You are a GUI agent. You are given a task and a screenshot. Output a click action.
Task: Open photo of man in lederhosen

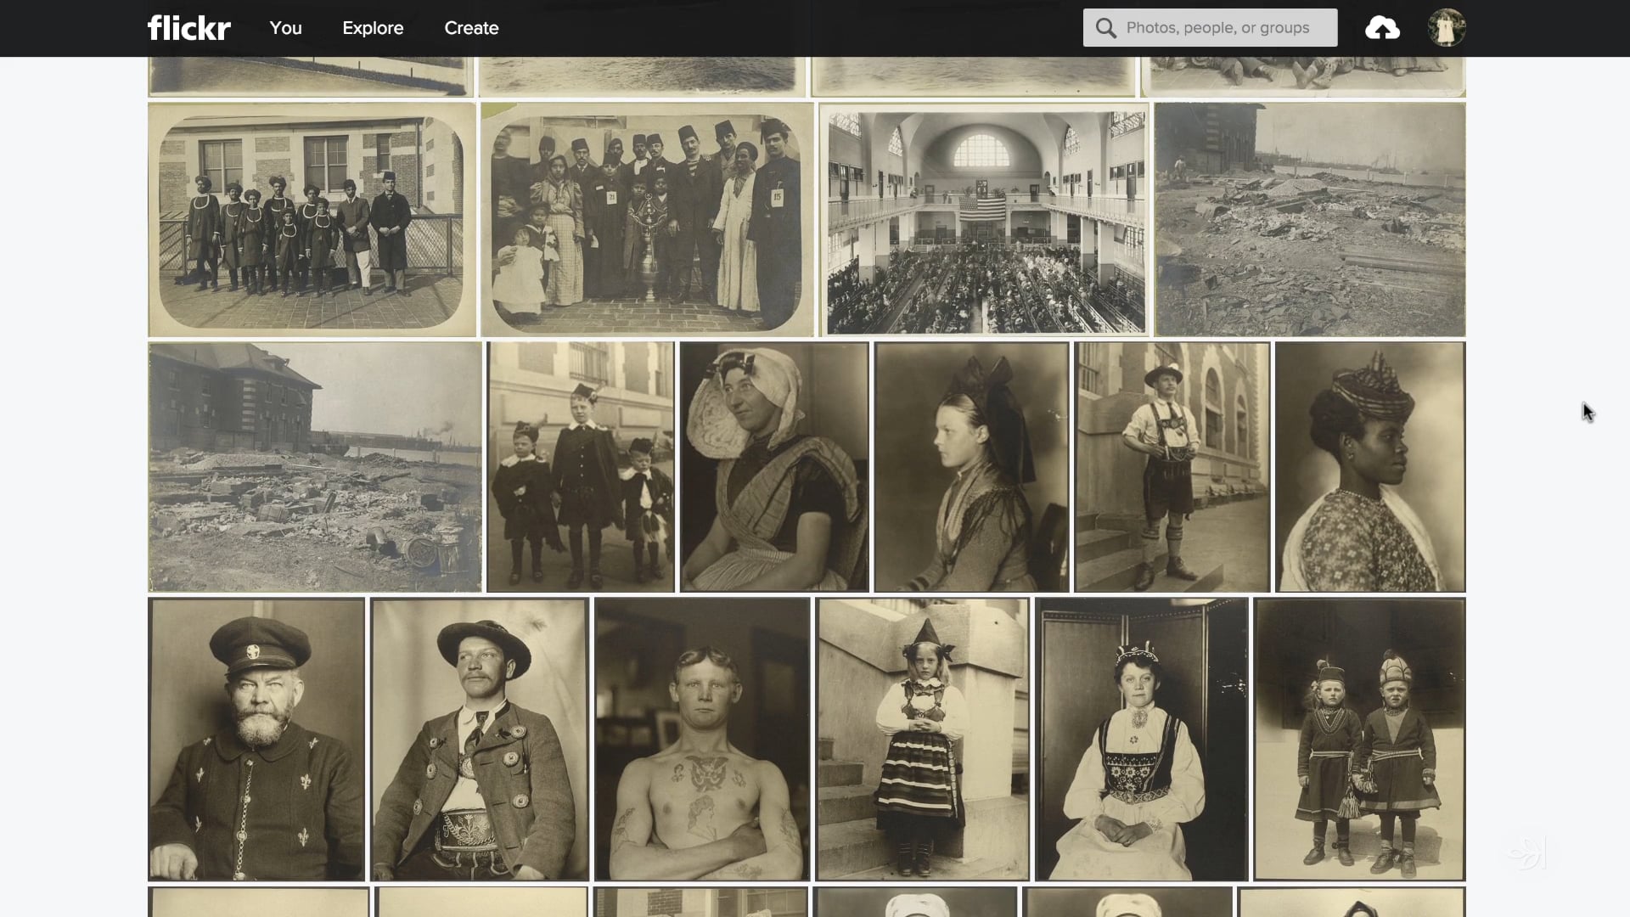click(x=1172, y=467)
